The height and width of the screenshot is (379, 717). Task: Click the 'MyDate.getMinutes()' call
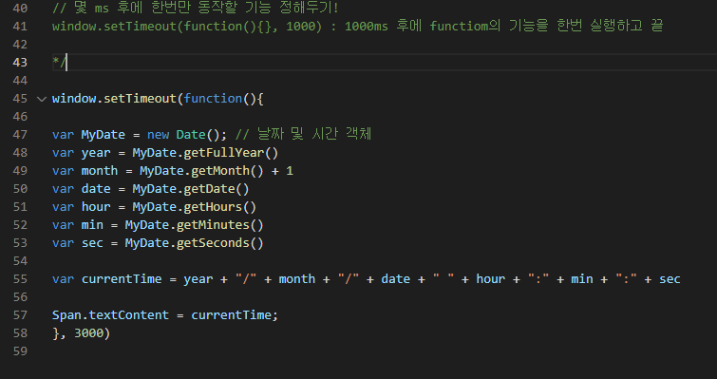(x=195, y=225)
